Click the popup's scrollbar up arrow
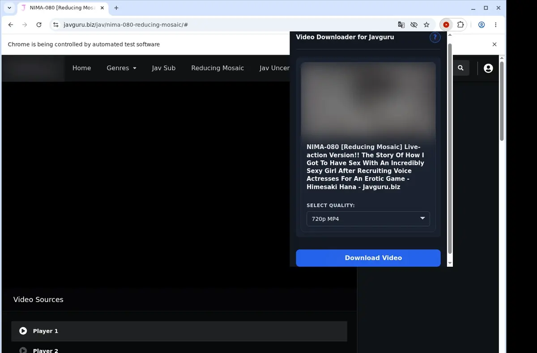The height and width of the screenshot is (353, 537). tap(450, 35)
